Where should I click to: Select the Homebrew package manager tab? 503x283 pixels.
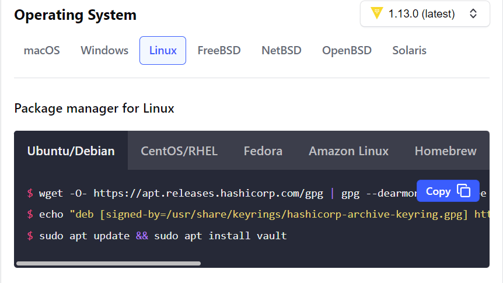click(445, 151)
